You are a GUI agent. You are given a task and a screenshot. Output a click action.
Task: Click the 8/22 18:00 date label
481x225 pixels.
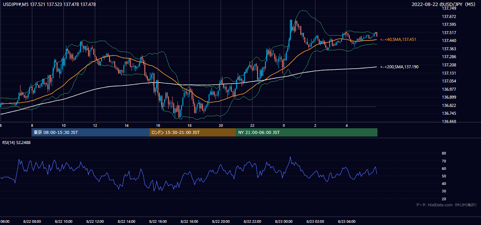tap(189, 221)
